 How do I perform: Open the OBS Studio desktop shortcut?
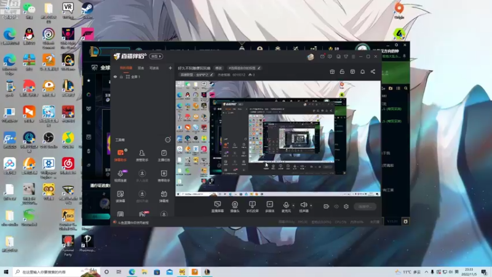(49, 140)
